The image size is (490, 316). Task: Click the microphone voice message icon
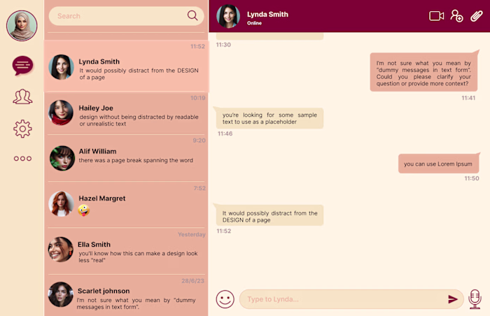coord(475,299)
